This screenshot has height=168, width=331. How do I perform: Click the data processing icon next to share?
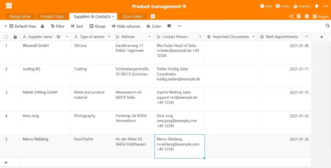299,16
